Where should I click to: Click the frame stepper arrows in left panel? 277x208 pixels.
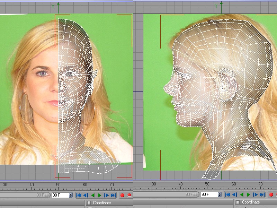[71, 195]
